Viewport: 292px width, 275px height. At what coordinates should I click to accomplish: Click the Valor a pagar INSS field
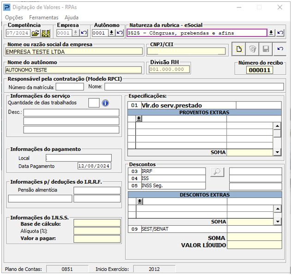[97, 239]
